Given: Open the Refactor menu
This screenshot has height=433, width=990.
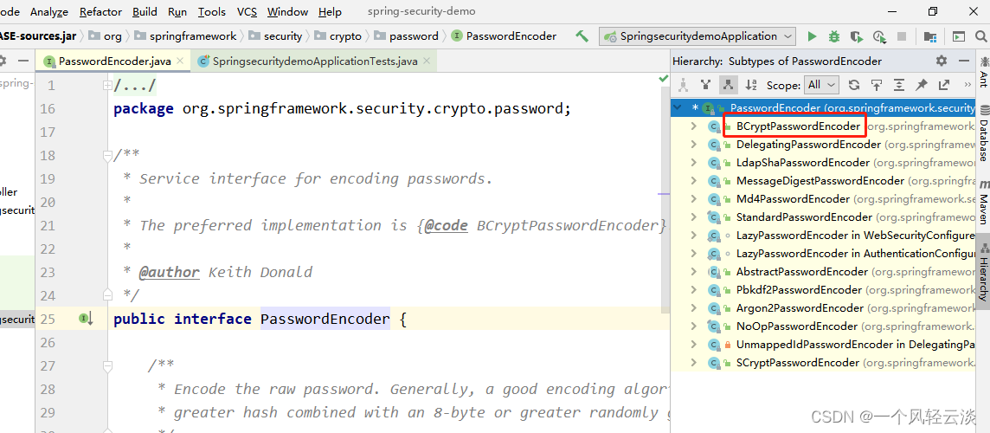Looking at the screenshot, I should click(x=101, y=11).
